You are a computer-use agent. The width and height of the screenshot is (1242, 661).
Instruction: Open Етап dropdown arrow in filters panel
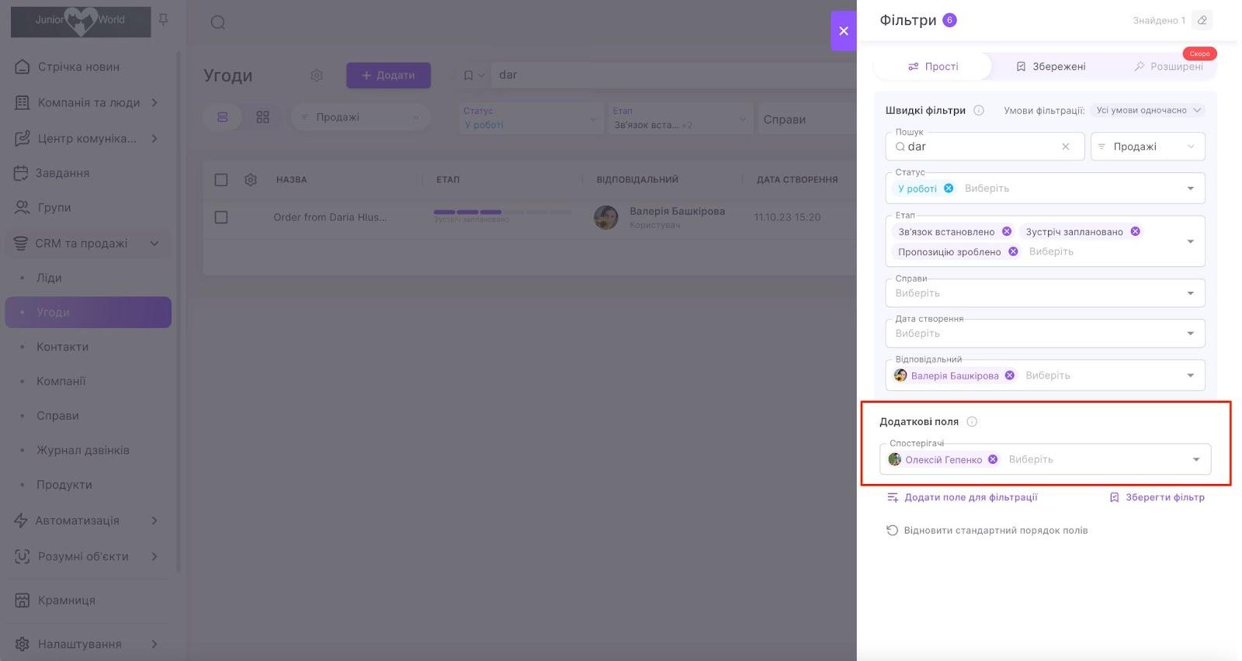[1191, 241]
